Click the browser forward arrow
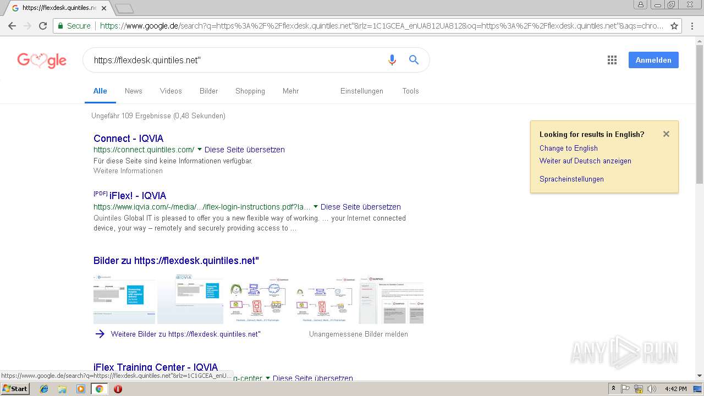704x396 pixels. click(x=28, y=26)
